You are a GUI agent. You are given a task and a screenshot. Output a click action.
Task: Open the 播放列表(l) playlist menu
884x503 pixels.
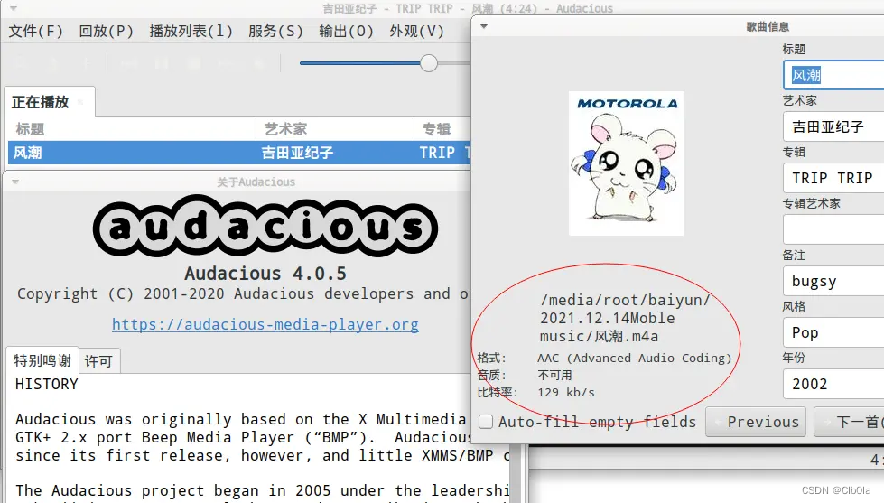point(191,31)
